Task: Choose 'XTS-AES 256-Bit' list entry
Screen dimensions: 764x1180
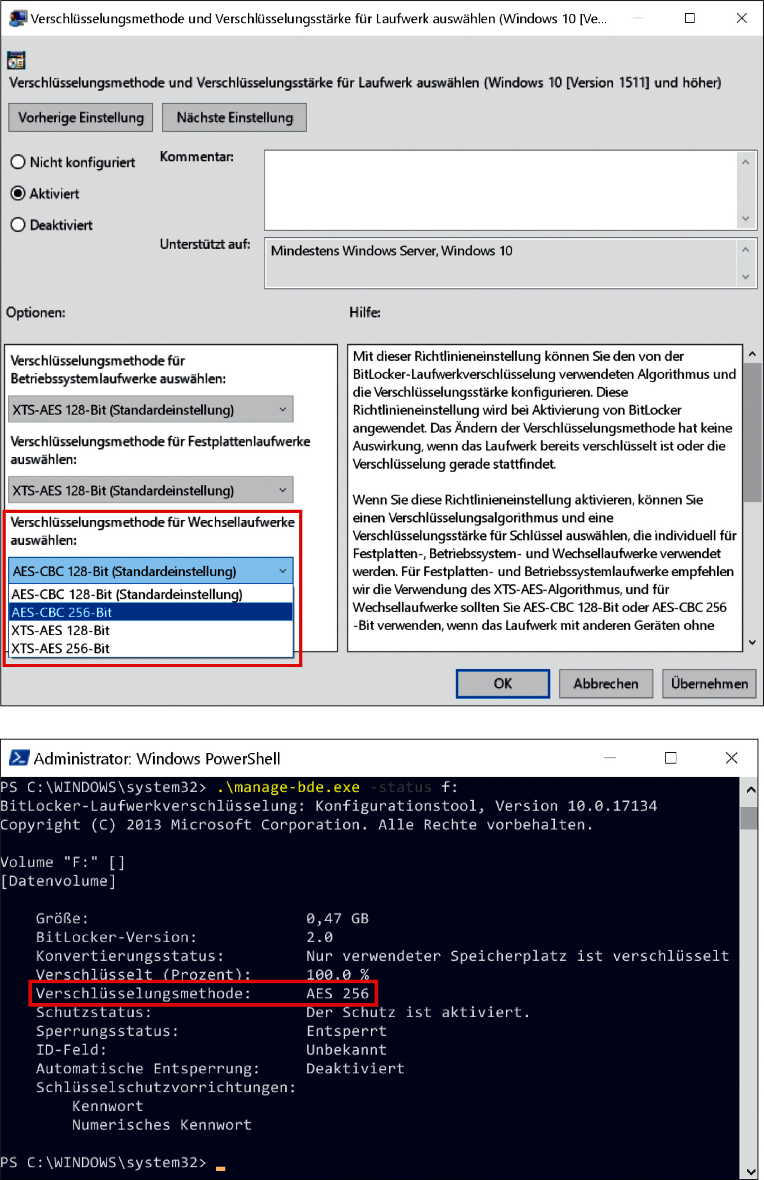Action: pyautogui.click(x=150, y=649)
